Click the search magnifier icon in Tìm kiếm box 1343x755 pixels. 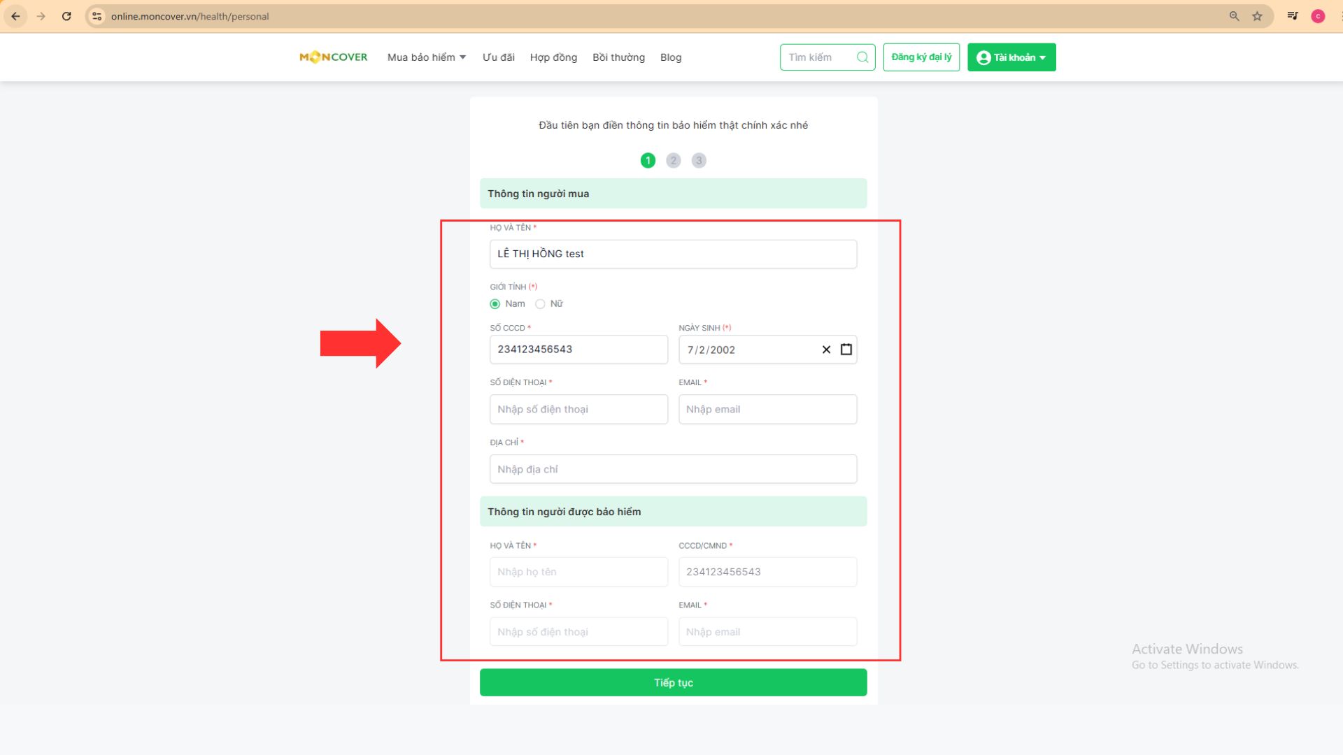pos(862,57)
